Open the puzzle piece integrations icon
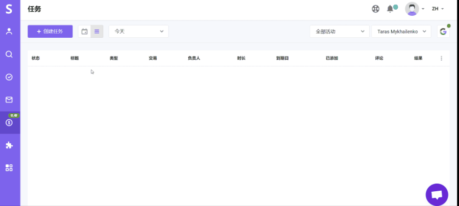Image resolution: width=459 pixels, height=206 pixels. 9,145
